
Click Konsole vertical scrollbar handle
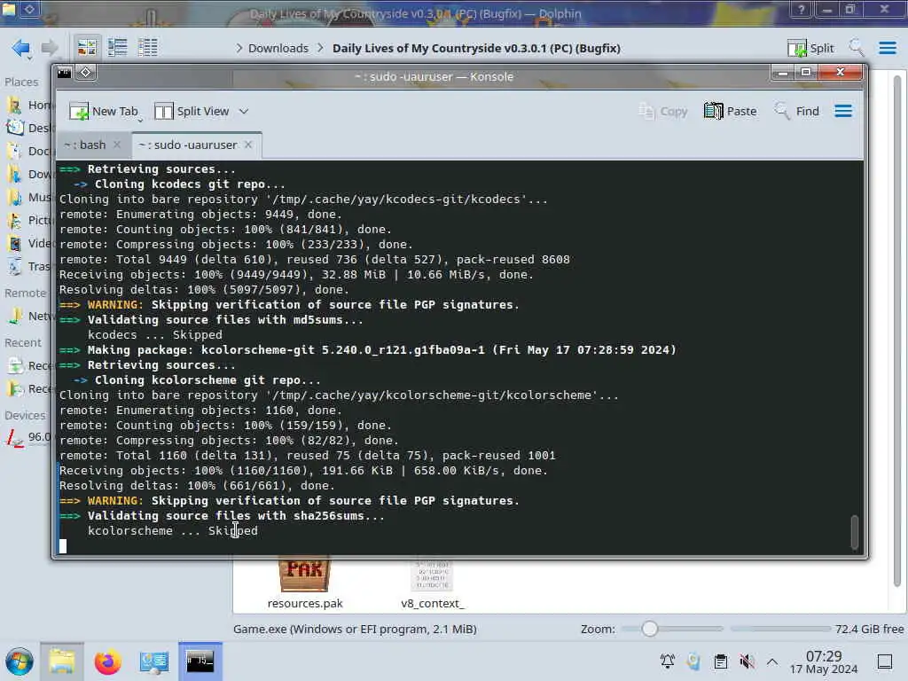click(854, 532)
